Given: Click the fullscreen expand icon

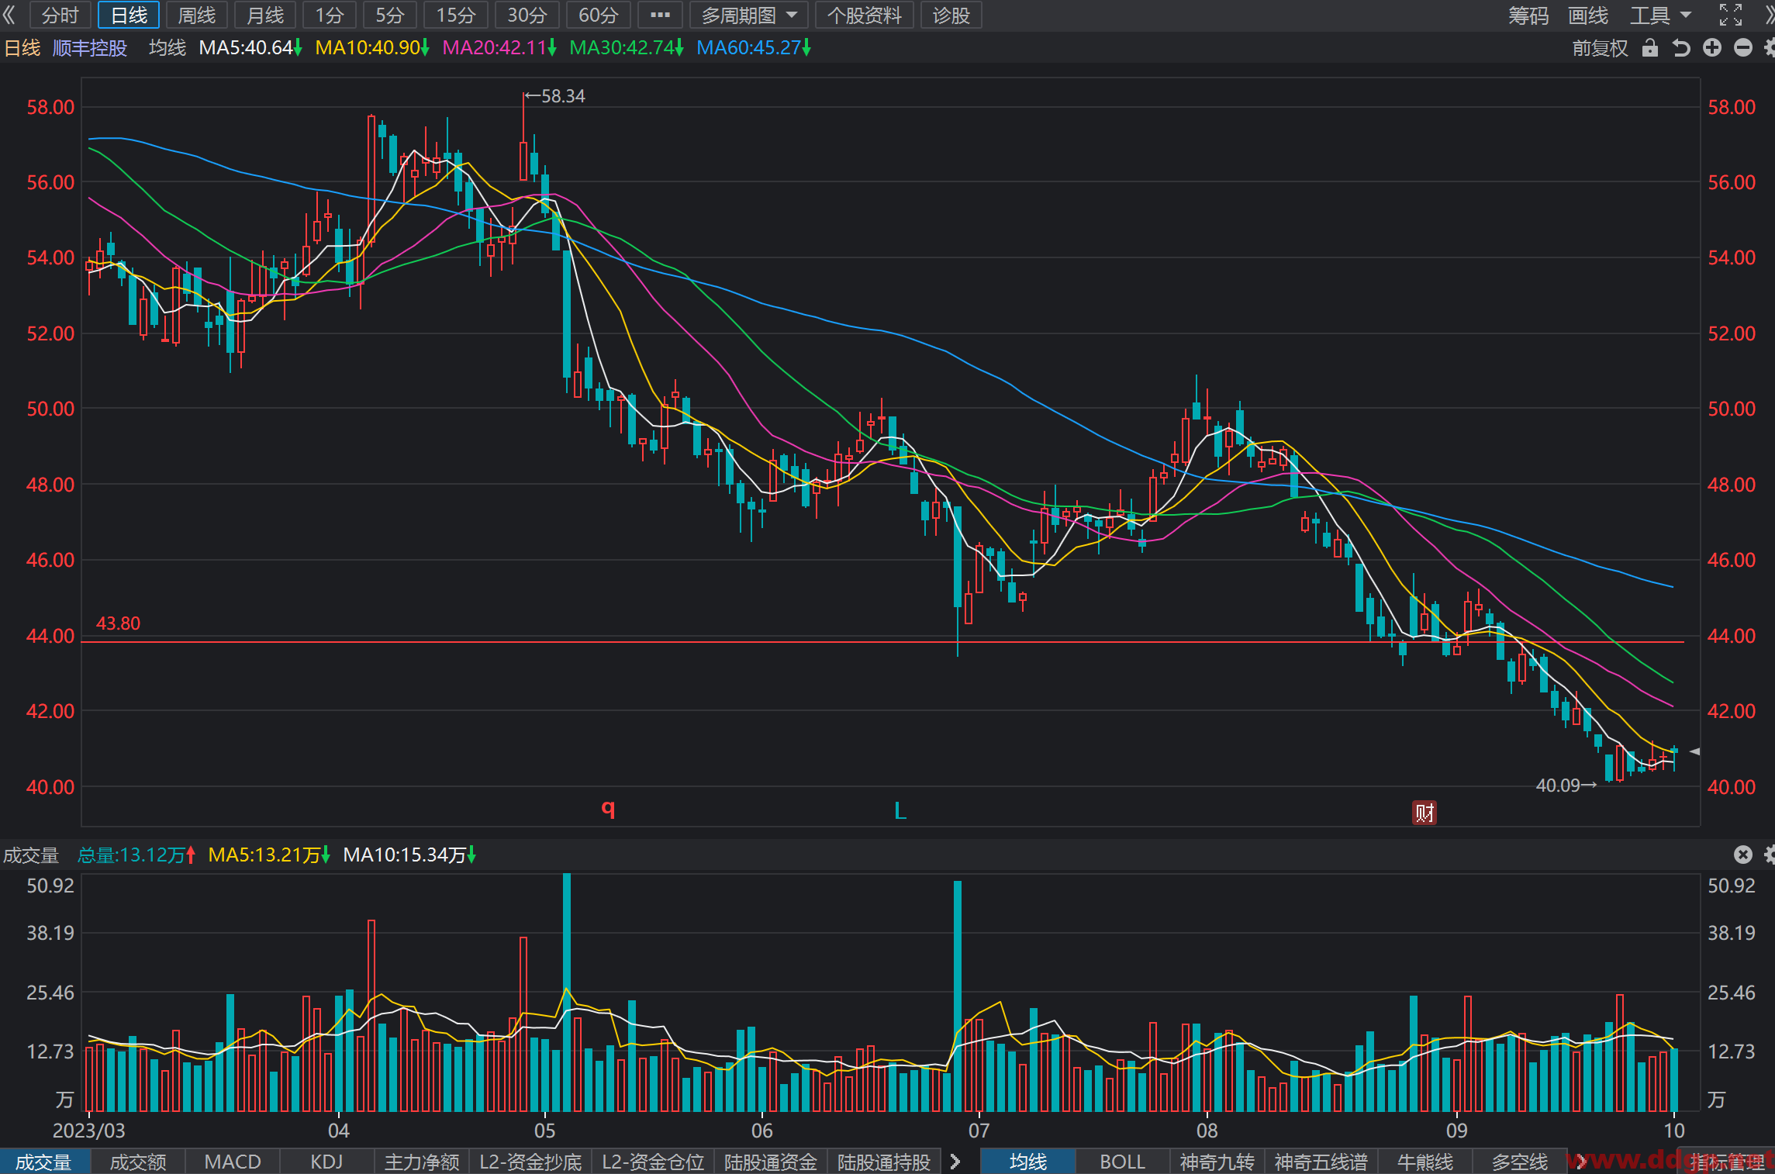Looking at the screenshot, I should tap(1730, 15).
